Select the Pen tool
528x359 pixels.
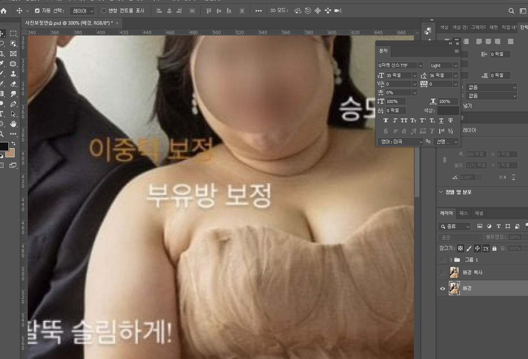coord(13,104)
